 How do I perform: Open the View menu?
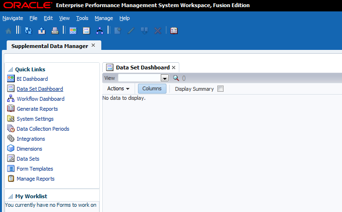(x=64, y=19)
